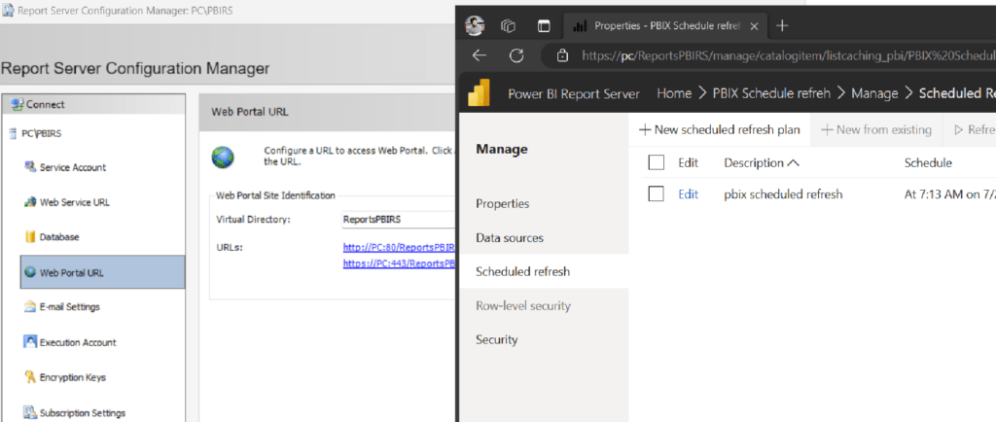Click the browser workspaces icon
Viewport: 996px width, 422px height.
[508, 26]
